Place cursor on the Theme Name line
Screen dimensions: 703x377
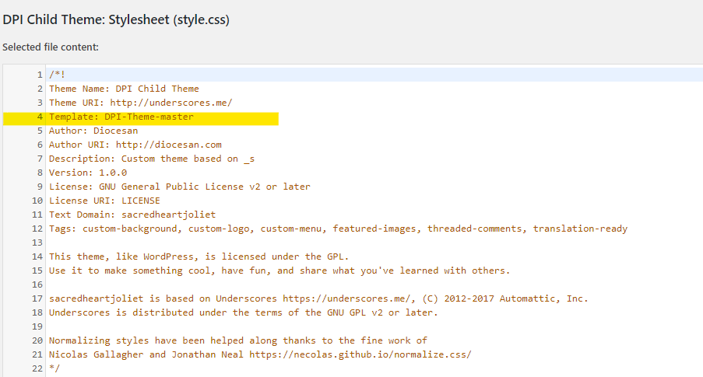point(124,89)
